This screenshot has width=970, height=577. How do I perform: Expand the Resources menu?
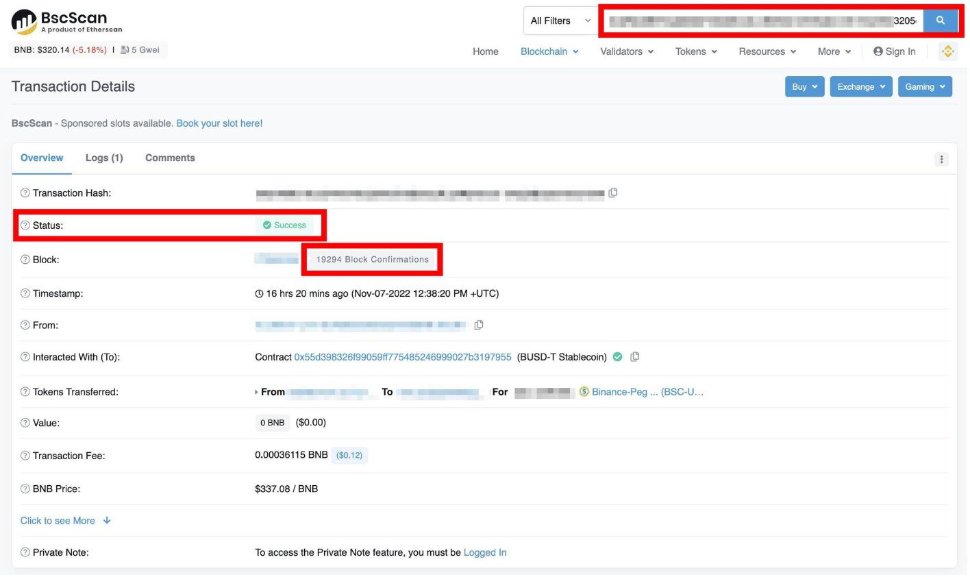pyautogui.click(x=769, y=52)
